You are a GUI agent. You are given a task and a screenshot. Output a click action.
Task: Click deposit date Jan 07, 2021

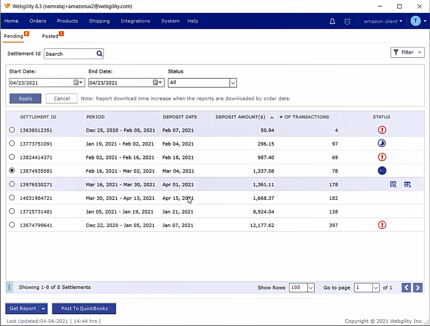(178, 226)
